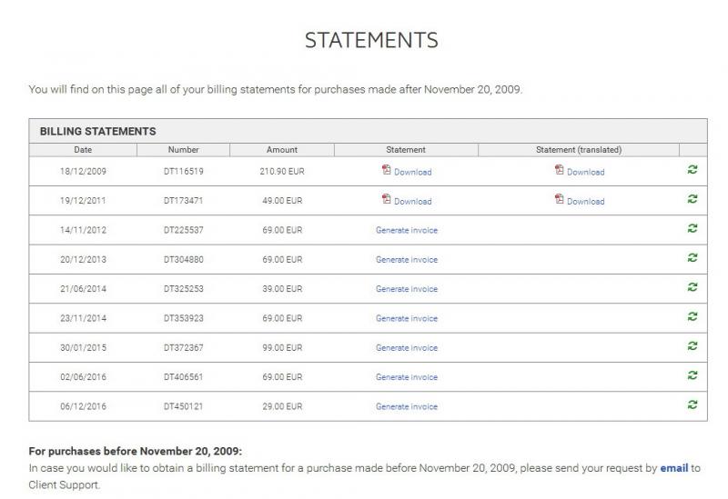Click statement number DT450121
The height and width of the screenshot is (499, 728).
point(184,406)
